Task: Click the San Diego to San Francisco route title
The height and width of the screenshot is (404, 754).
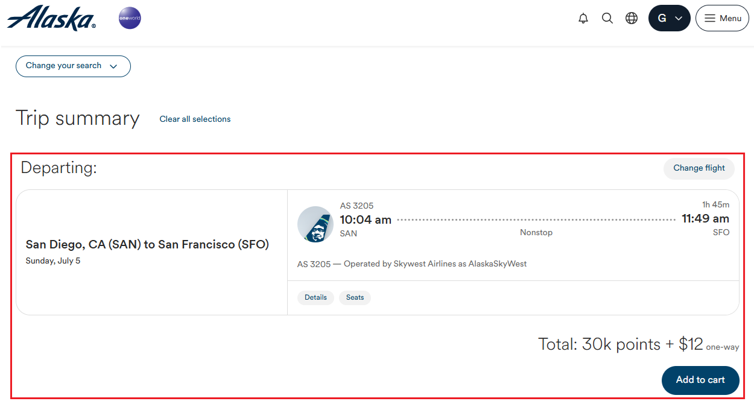Action: click(x=147, y=244)
